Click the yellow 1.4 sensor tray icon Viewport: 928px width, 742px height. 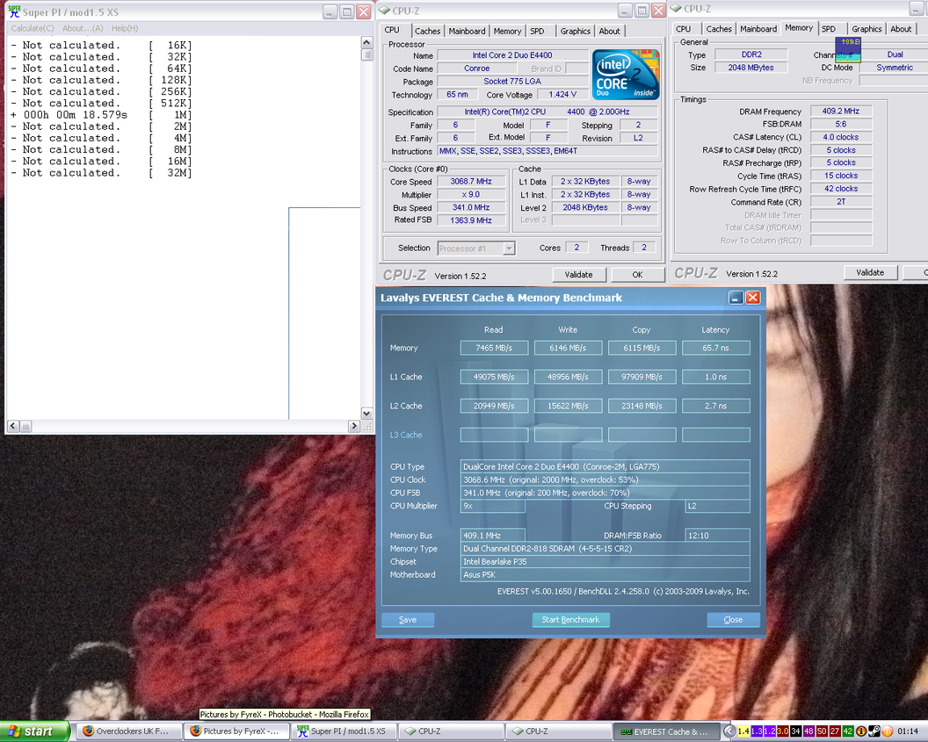[743, 731]
